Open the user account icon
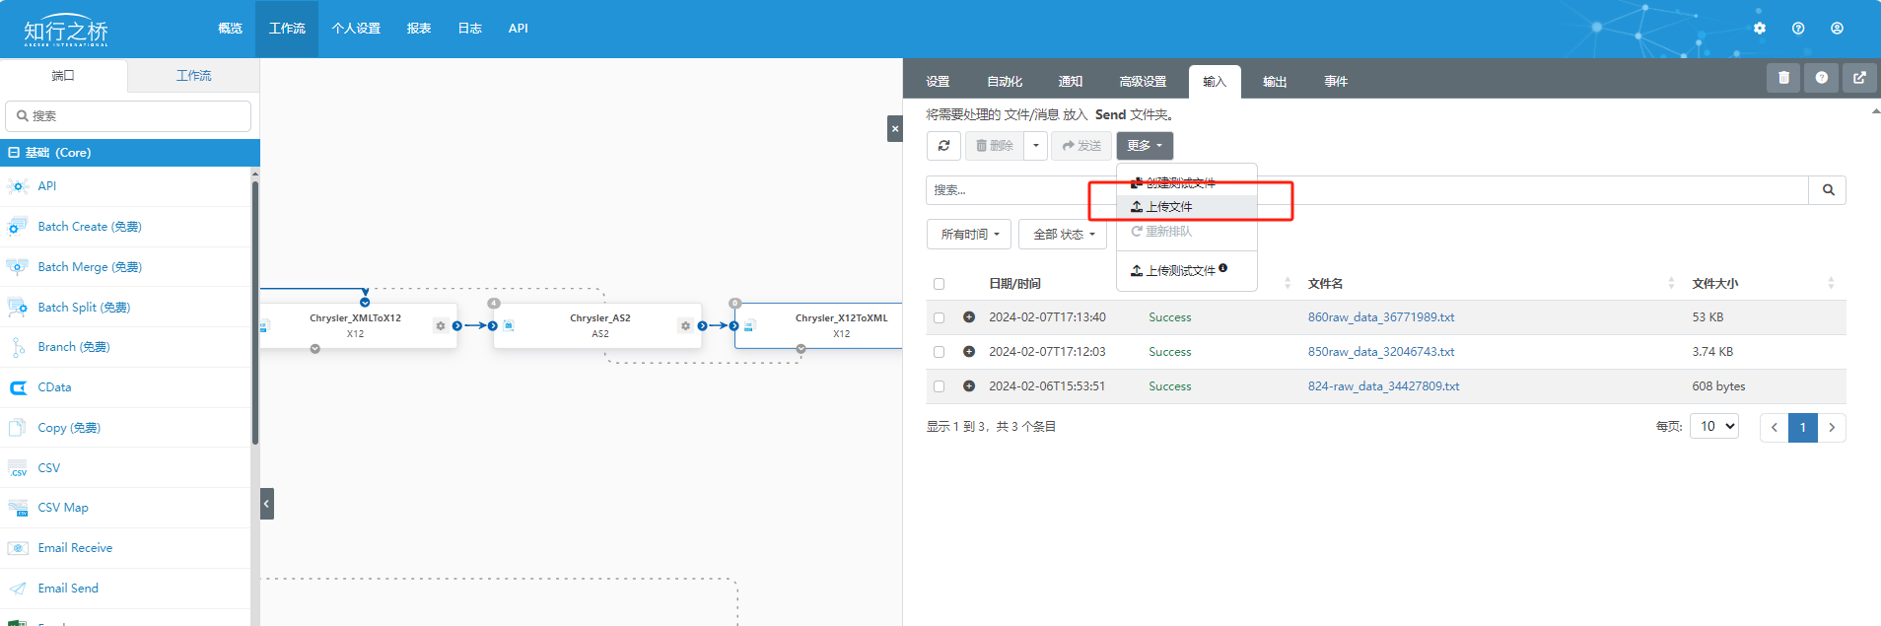 pos(1837,29)
